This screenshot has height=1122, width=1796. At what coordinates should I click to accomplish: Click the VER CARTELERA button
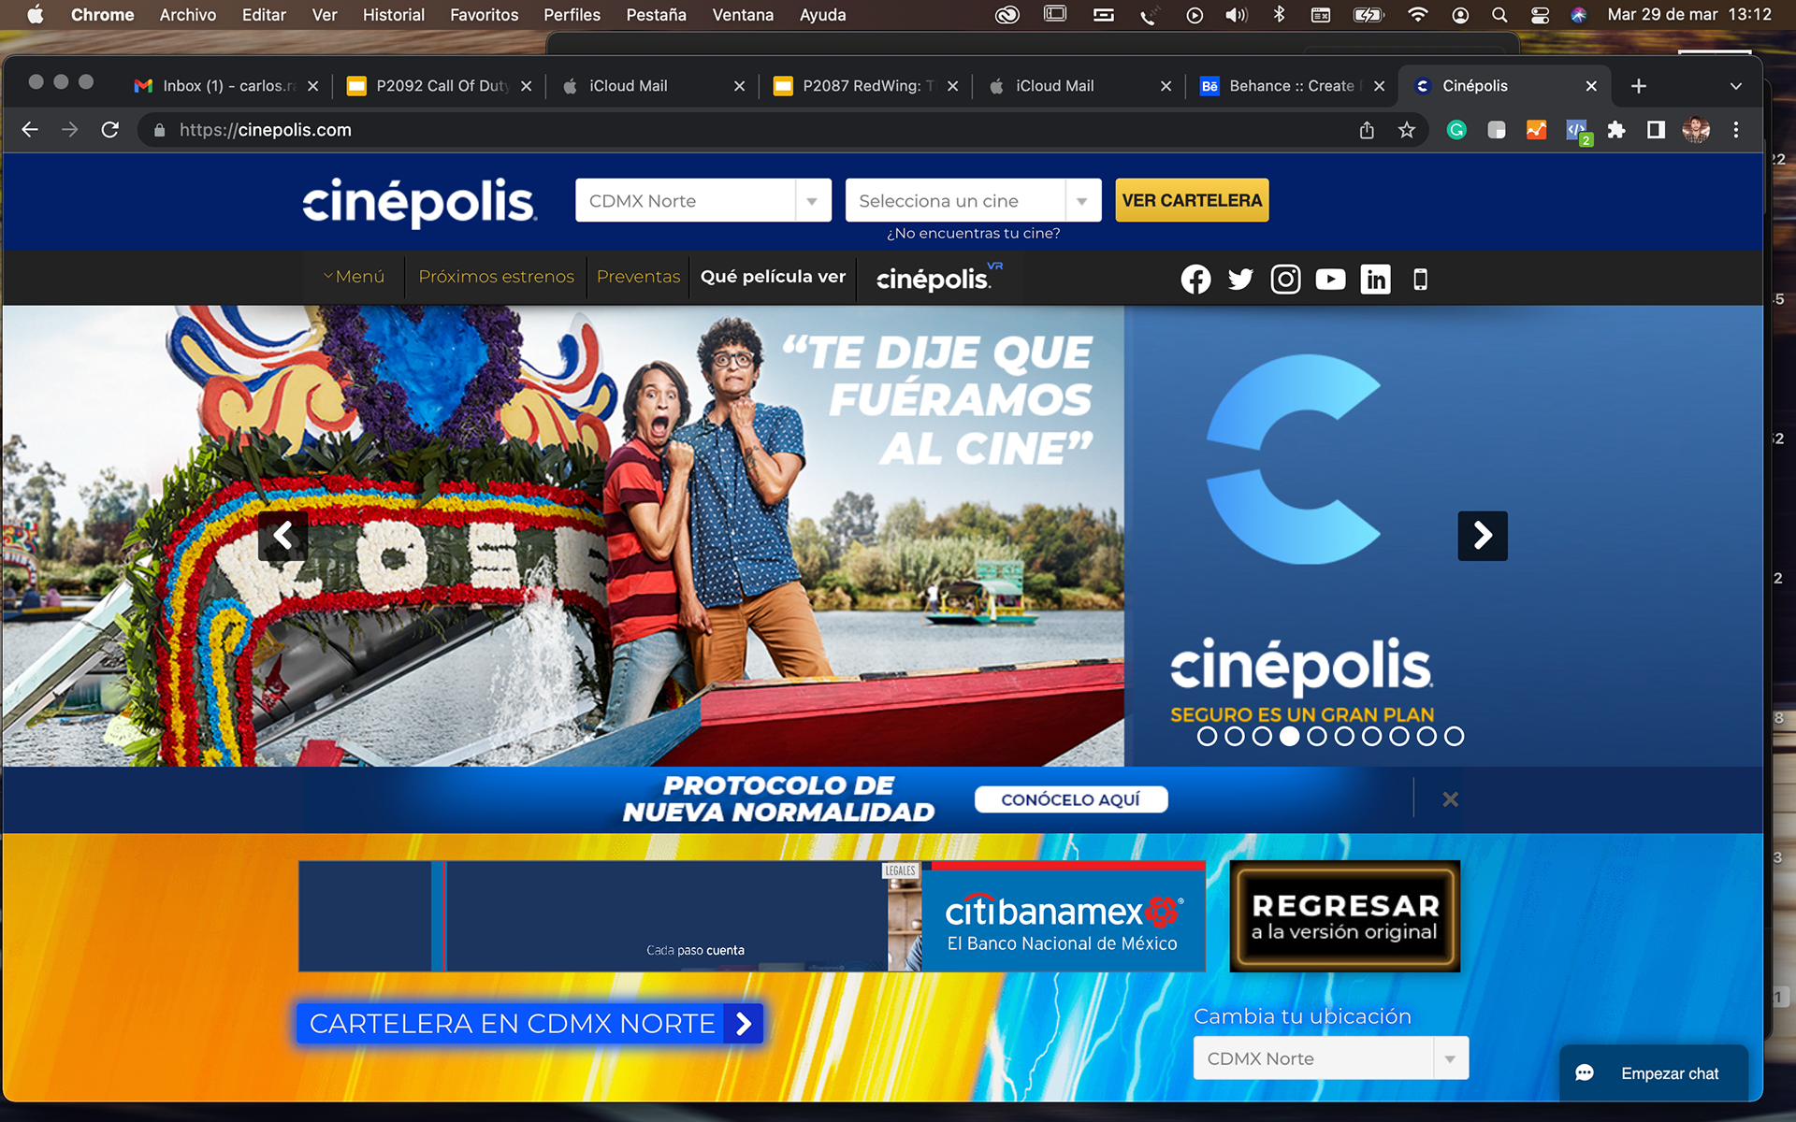[1191, 200]
